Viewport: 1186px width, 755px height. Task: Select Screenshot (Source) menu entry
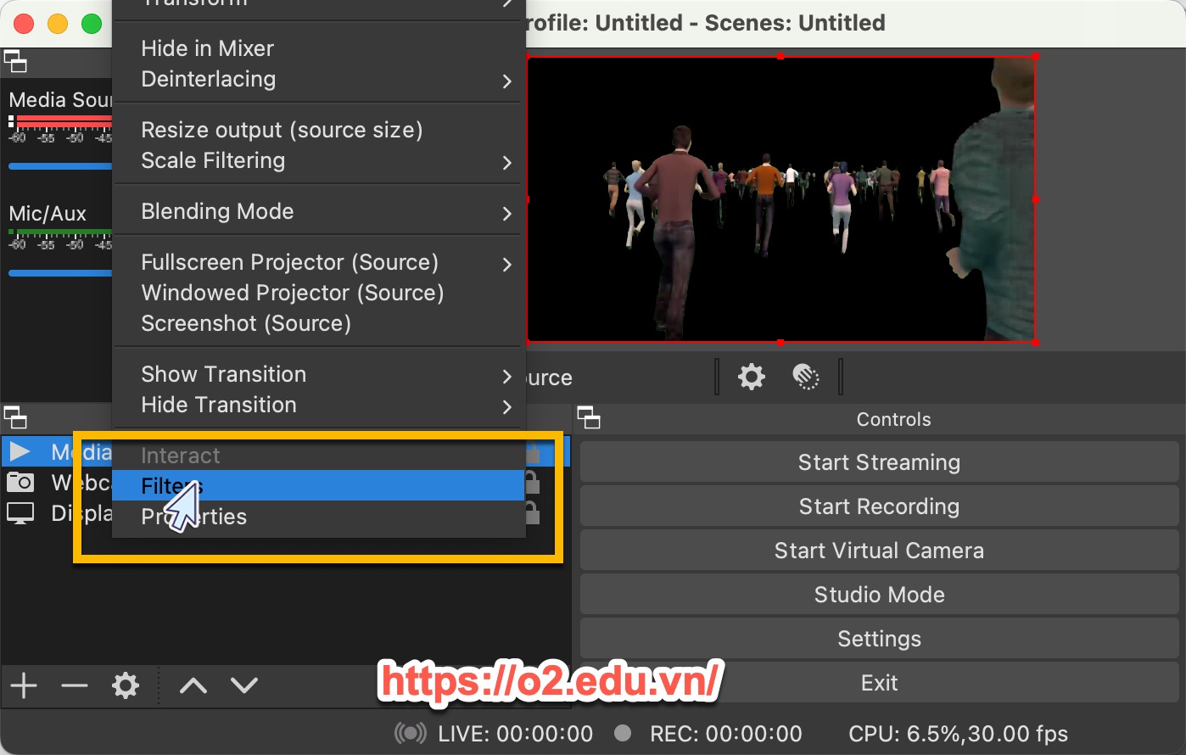[319, 323]
